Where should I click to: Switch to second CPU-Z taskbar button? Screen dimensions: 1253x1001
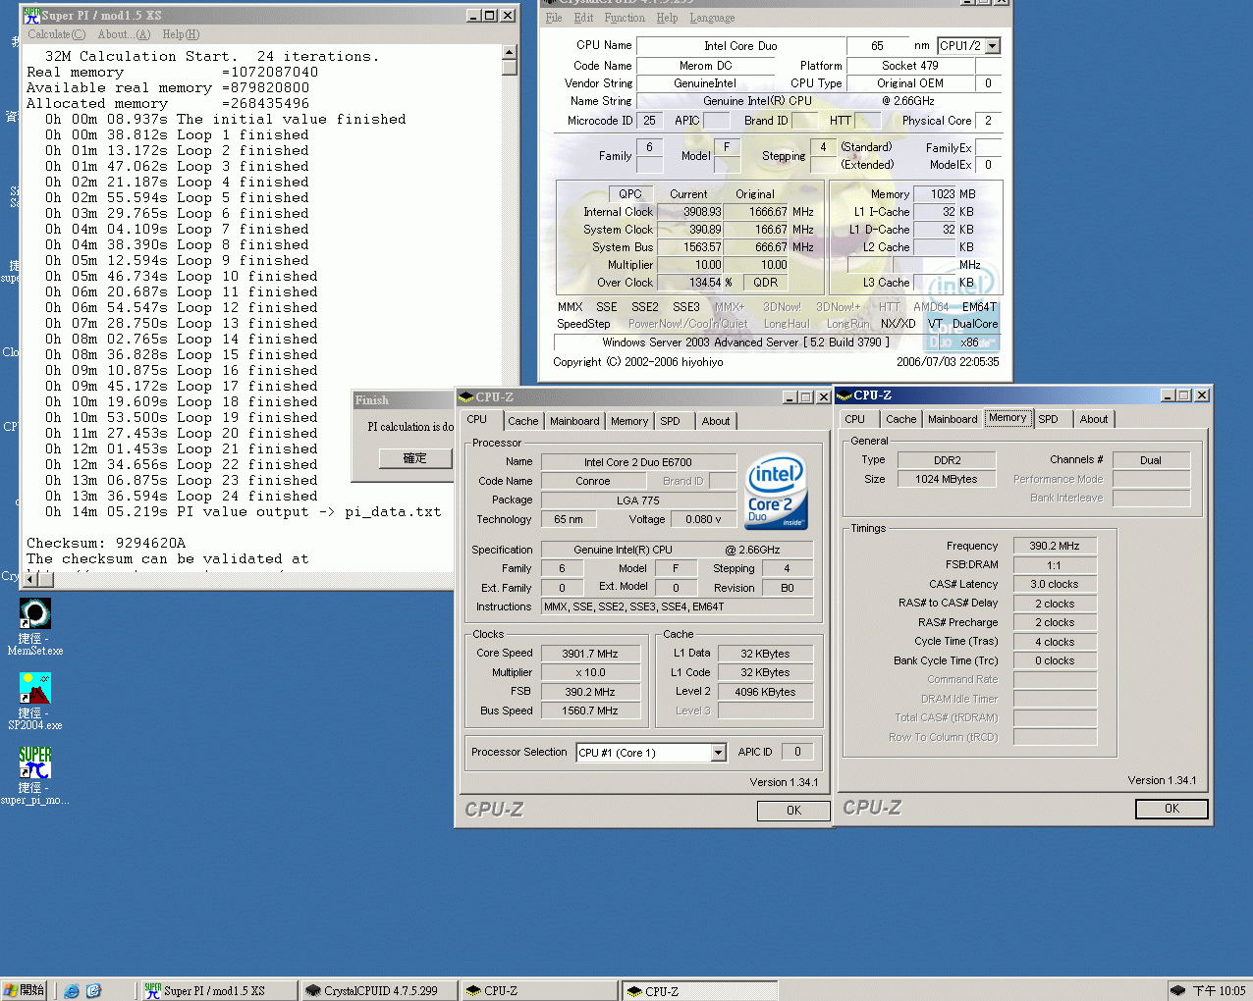point(699,991)
